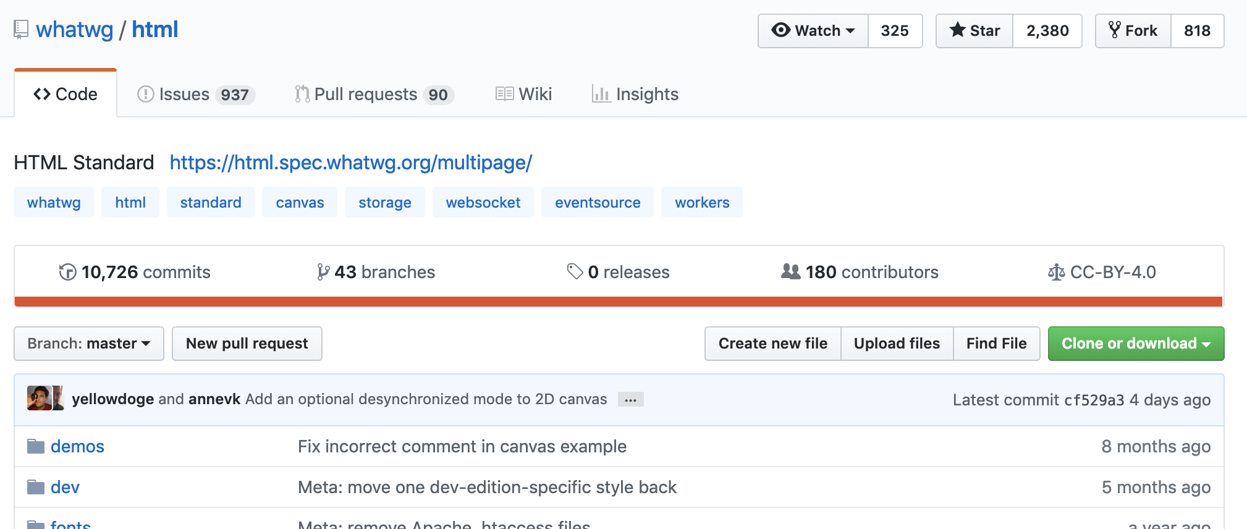Click the star icon on Star button
This screenshot has width=1247, height=529.
pos(958,30)
